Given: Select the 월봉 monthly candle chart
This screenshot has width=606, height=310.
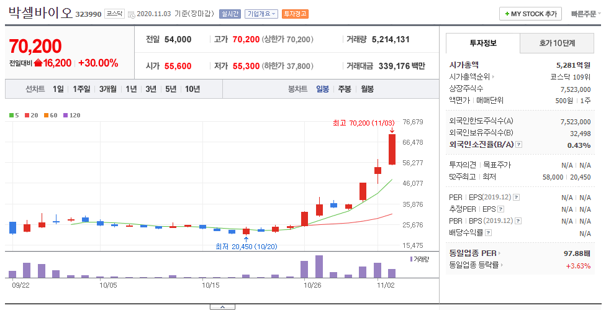Looking at the screenshot, I should click(367, 89).
